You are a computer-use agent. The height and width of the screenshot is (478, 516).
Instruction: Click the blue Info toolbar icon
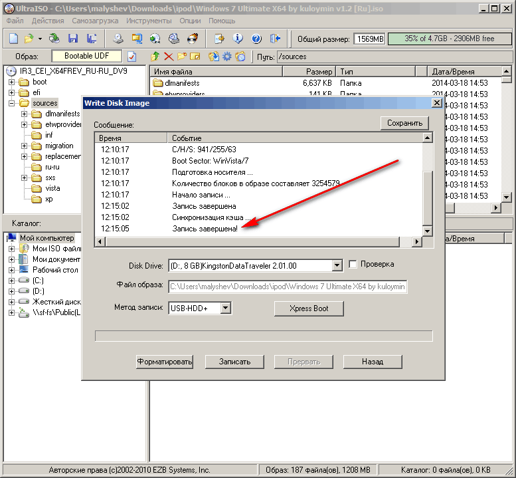click(x=238, y=39)
